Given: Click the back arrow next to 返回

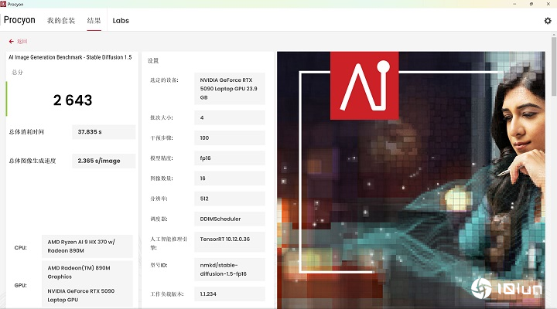Looking at the screenshot, I should [12, 41].
